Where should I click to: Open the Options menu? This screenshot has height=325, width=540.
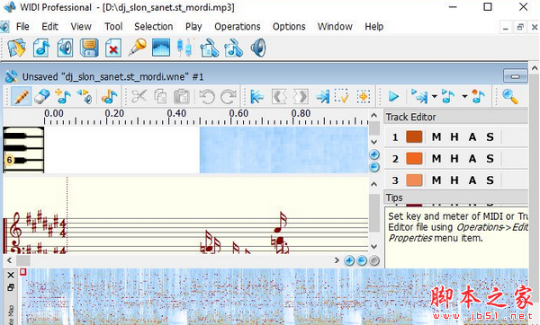[x=289, y=26]
